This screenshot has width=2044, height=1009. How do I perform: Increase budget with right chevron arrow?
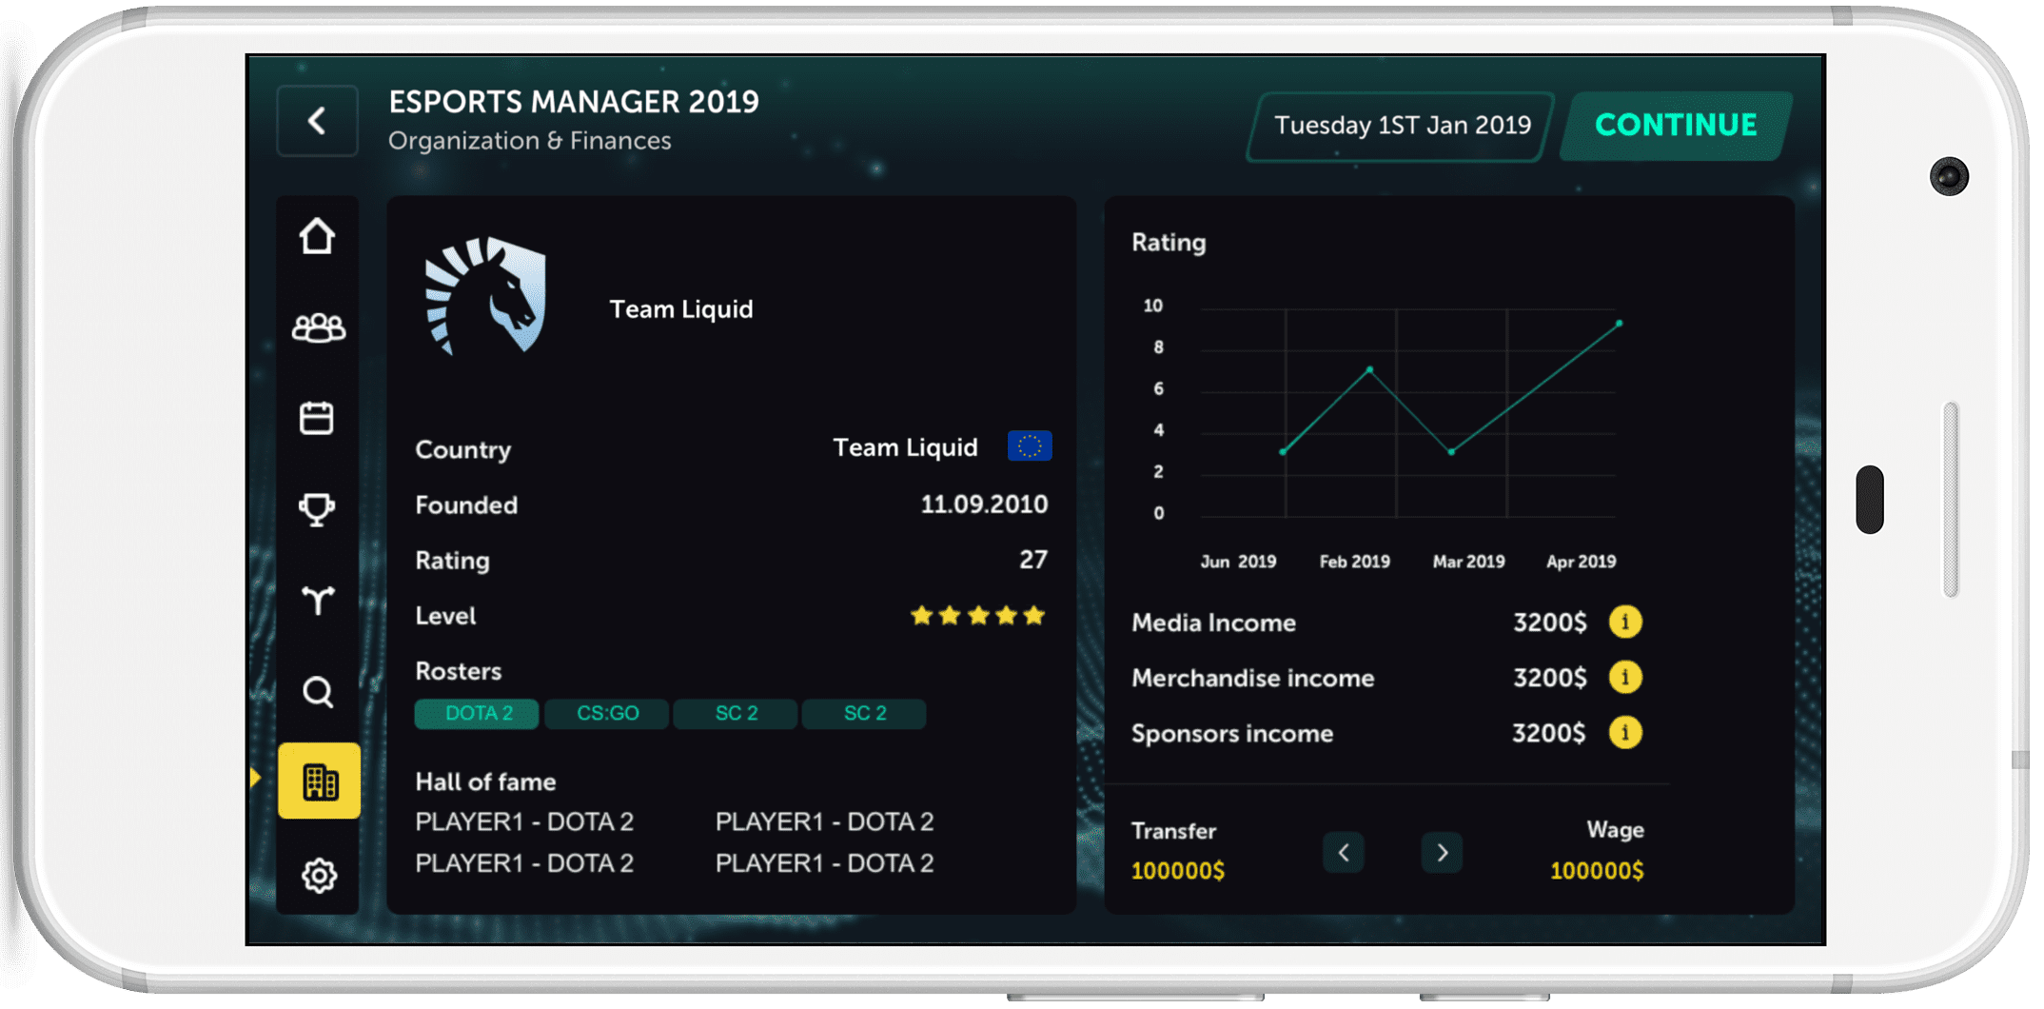(1443, 852)
